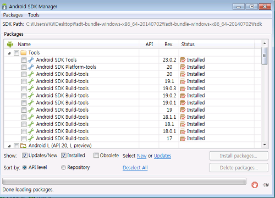Click the Status column header

coord(188,45)
